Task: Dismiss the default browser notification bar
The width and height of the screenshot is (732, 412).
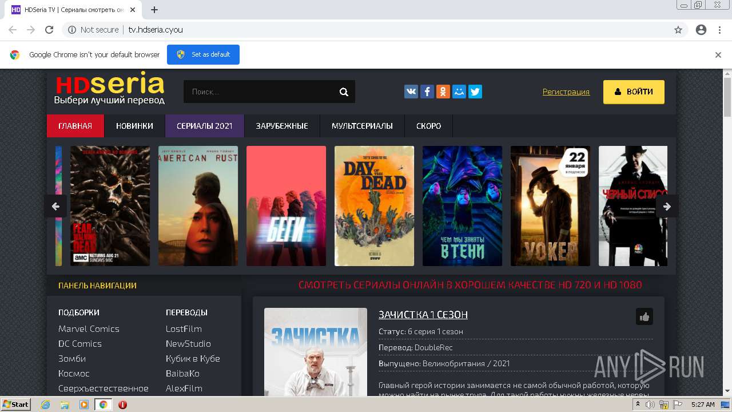Action: click(718, 55)
